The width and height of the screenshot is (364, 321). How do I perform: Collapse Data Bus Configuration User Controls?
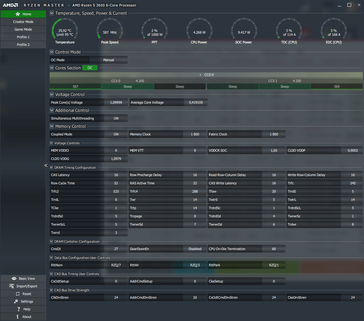[51, 258]
